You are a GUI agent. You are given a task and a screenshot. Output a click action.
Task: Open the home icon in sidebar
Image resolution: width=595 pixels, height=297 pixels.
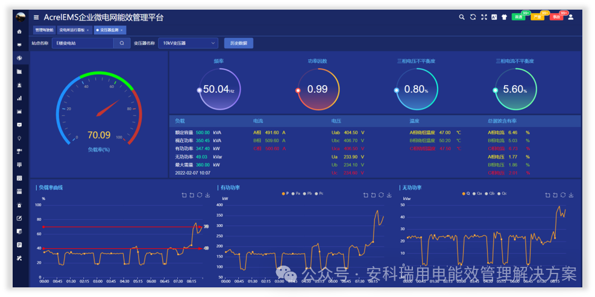[x=19, y=31]
